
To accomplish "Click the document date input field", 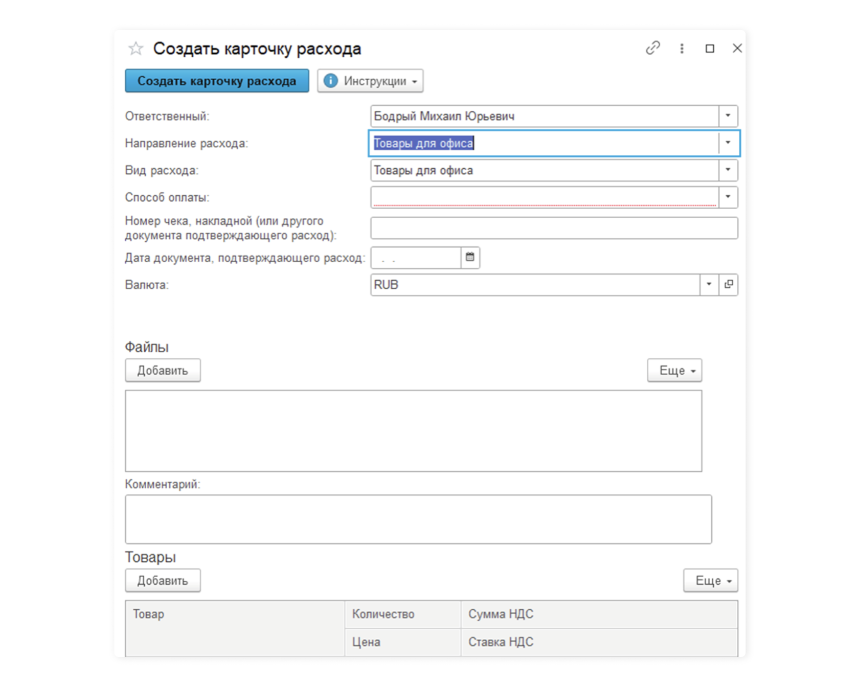I will coord(416,258).
